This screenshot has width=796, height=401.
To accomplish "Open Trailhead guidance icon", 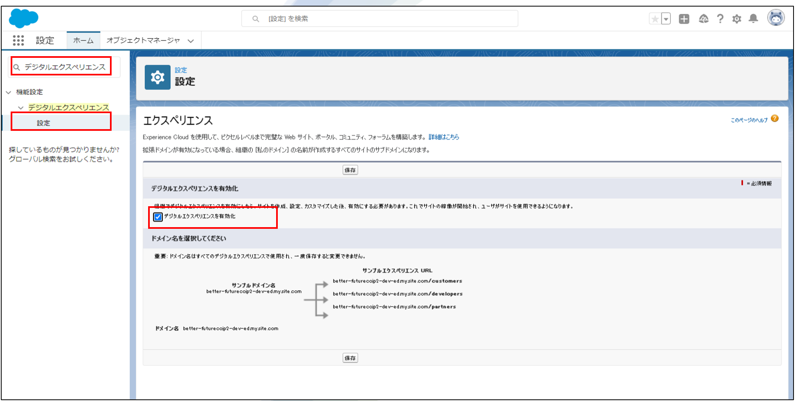I will click(x=703, y=19).
